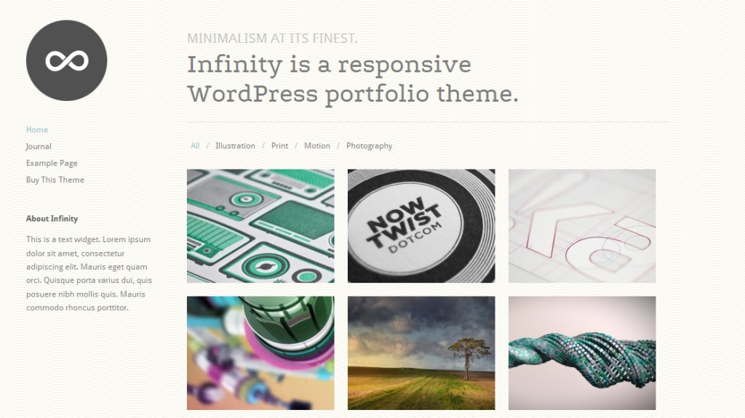The width and height of the screenshot is (745, 418).
Task: Select the All portfolio filter
Action: pyautogui.click(x=195, y=146)
